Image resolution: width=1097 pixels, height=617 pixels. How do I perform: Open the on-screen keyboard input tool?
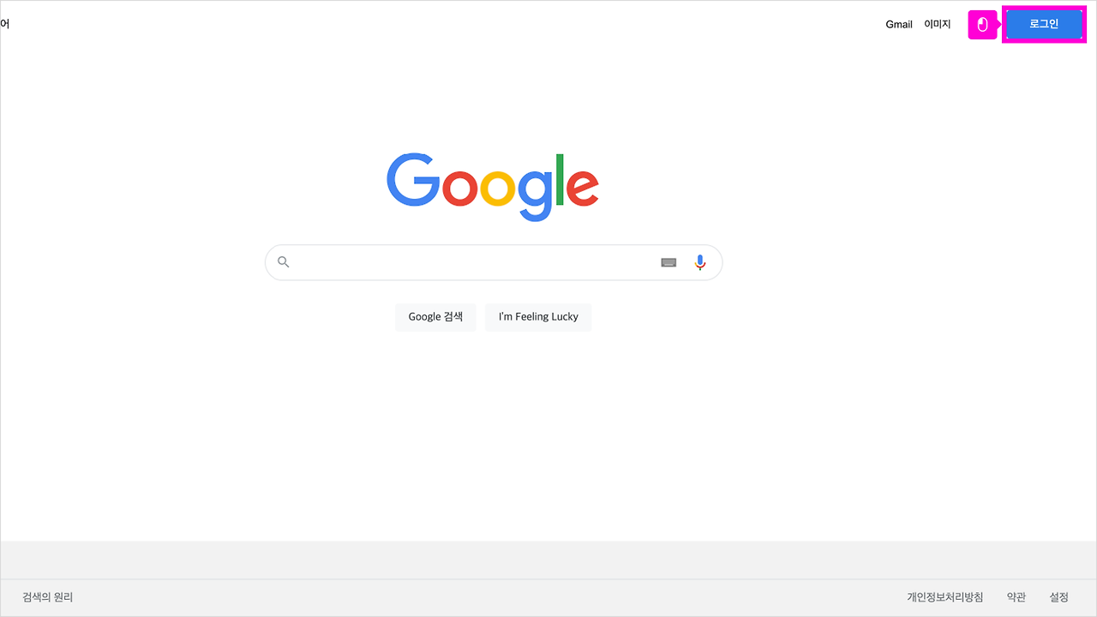[668, 262]
